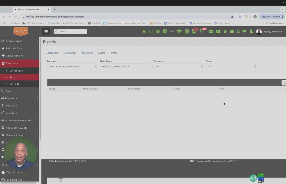The height and width of the screenshot is (184, 286).
Task: Click the browser address bar URL
Action: tap(55, 17)
